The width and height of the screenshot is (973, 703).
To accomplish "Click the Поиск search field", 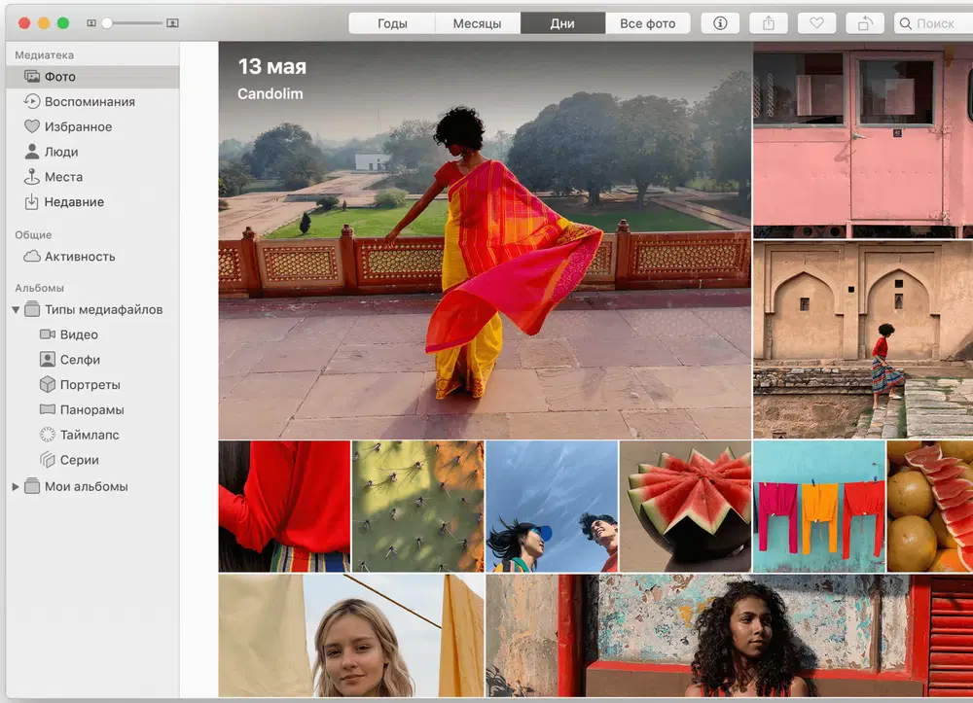I will (933, 23).
